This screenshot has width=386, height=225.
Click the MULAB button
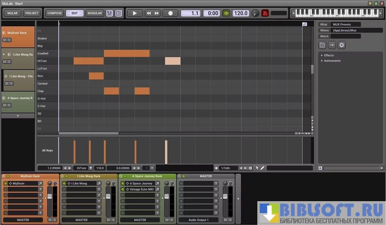12,13
